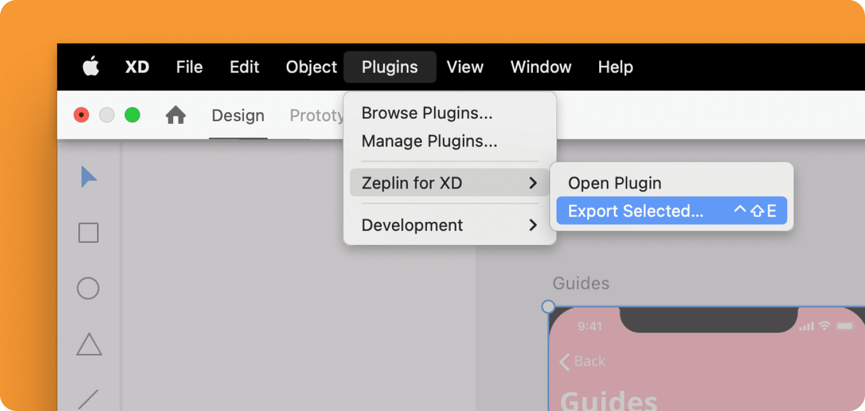Image resolution: width=865 pixels, height=411 pixels.
Task: Click Open Plugin in the Zeplin submenu
Action: 614,182
